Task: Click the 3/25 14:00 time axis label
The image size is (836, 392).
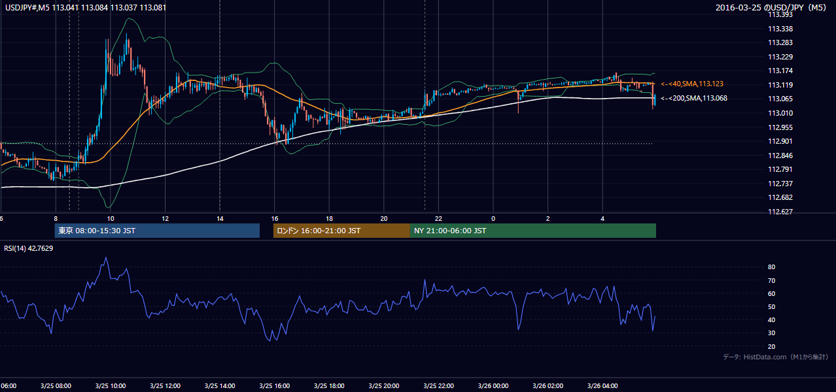Action: [x=220, y=386]
